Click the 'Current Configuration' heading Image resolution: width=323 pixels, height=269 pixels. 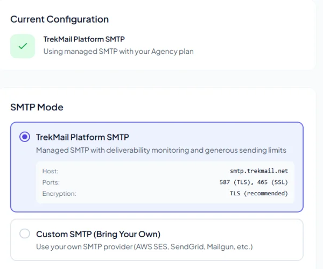tap(60, 19)
